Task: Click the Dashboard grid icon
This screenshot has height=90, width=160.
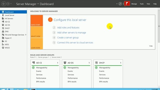Action: tap(3, 12)
